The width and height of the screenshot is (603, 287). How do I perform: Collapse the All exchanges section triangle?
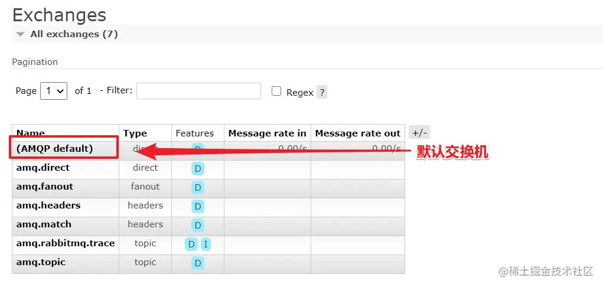coord(21,35)
